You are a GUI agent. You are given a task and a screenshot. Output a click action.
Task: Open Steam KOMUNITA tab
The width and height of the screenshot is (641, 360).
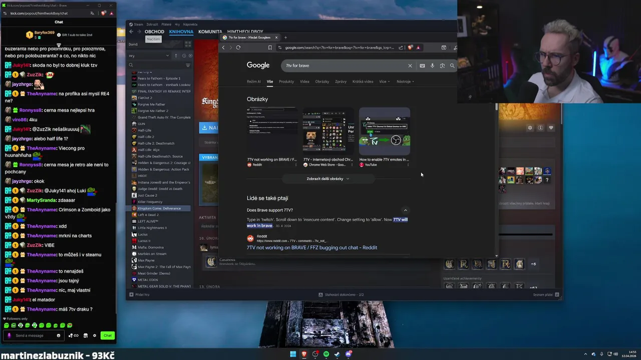210,31
